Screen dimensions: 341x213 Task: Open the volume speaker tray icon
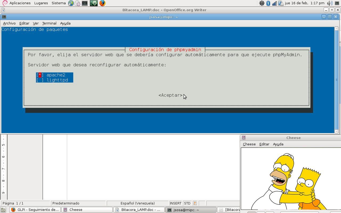330,3
